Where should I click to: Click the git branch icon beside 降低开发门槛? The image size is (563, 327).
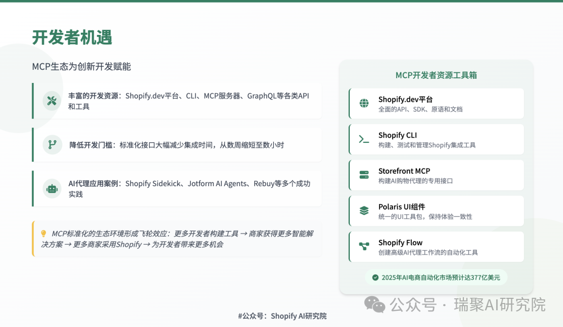52,144
